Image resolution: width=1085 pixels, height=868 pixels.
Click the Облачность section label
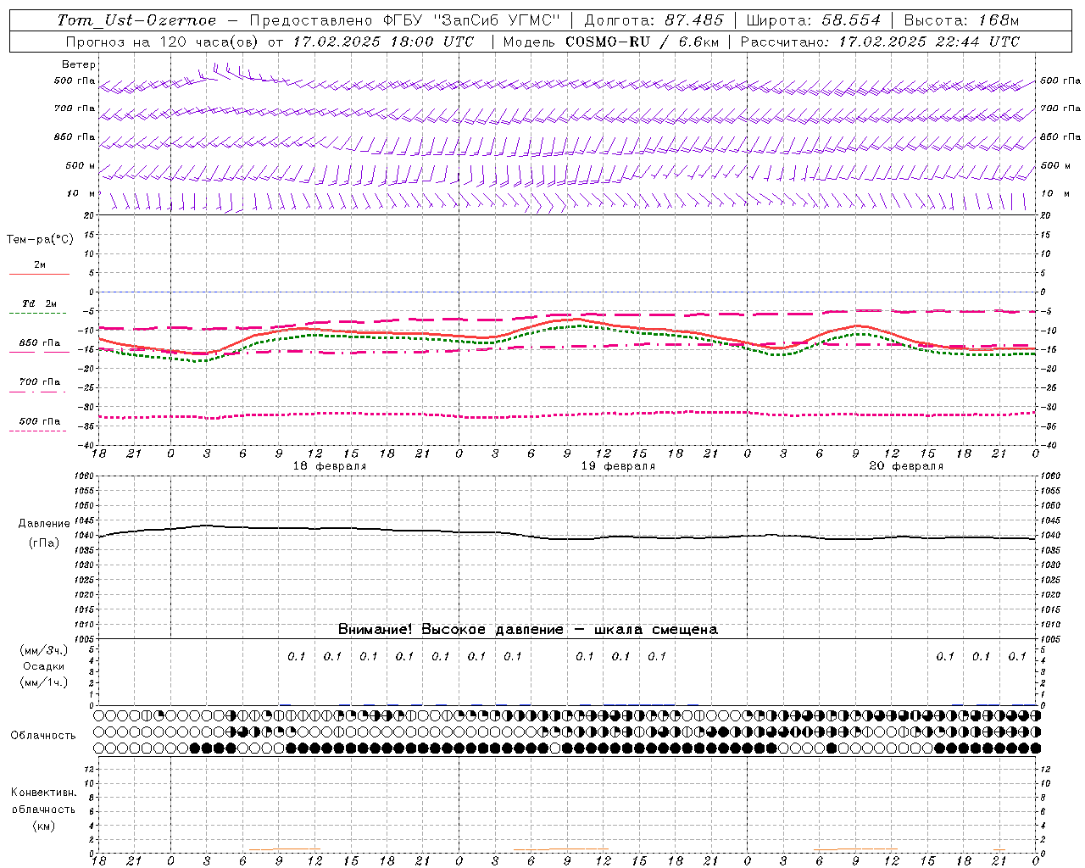click(x=43, y=735)
